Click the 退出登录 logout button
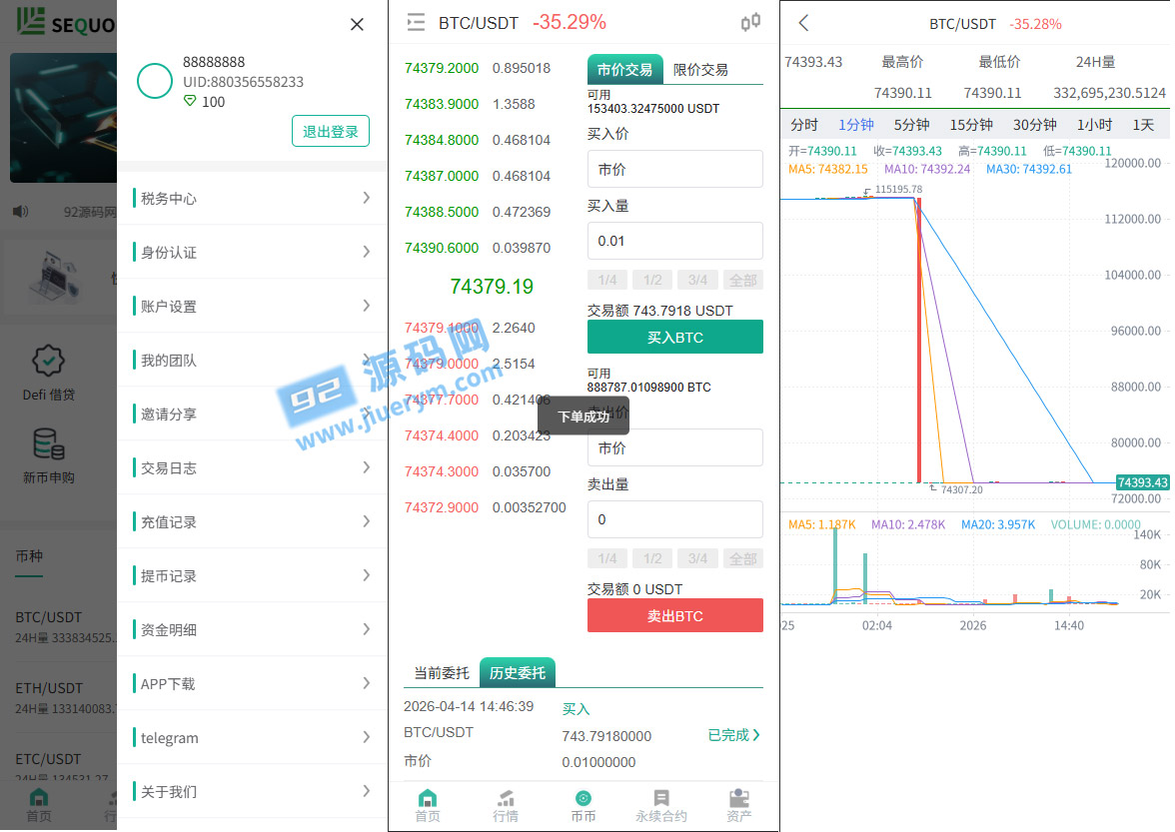 point(331,131)
